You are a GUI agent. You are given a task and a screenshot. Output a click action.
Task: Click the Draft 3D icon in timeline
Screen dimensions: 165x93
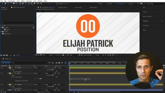point(53,63)
